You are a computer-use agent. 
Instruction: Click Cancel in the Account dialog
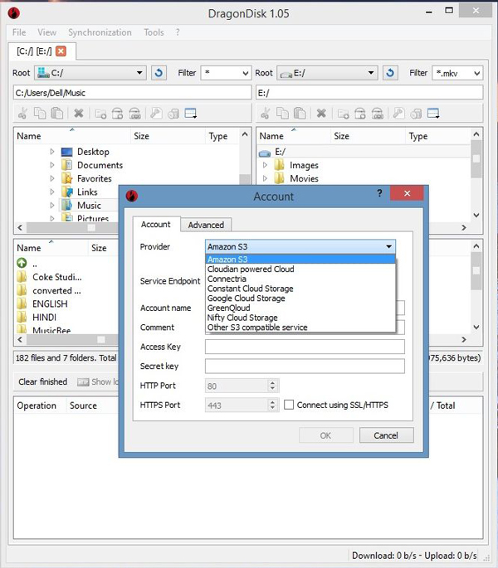(x=386, y=435)
